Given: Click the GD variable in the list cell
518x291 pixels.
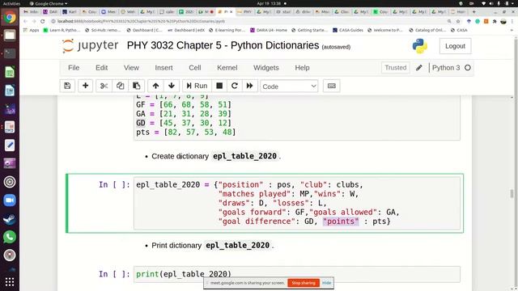Looking at the screenshot, I should click(141, 123).
